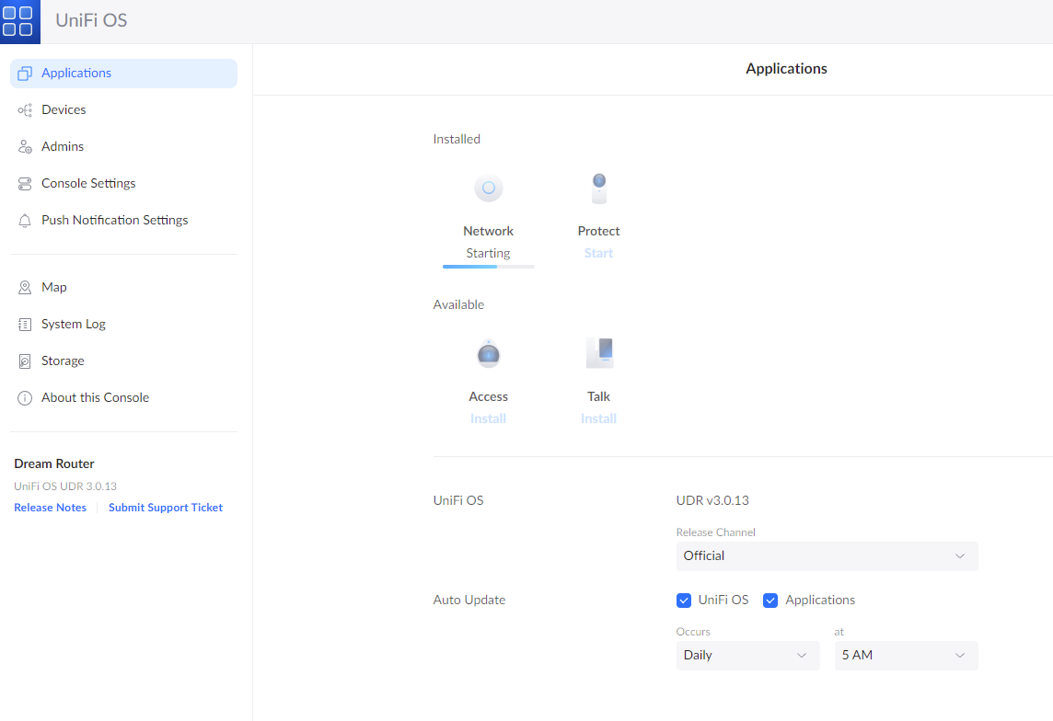Image resolution: width=1053 pixels, height=721 pixels.
Task: Click the Release Channel label
Action: point(716,532)
